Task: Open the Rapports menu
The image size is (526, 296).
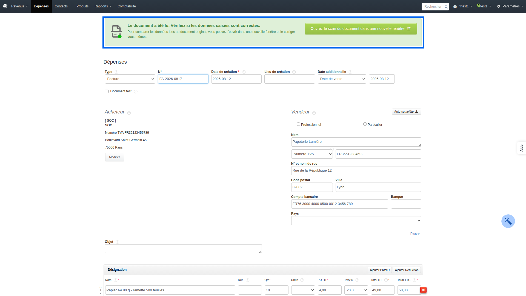Action: 103,6
